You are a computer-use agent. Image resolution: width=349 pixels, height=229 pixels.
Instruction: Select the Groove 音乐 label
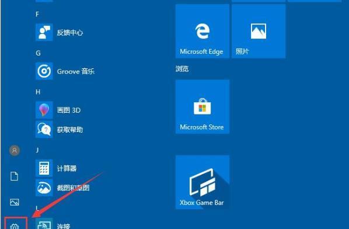(76, 71)
